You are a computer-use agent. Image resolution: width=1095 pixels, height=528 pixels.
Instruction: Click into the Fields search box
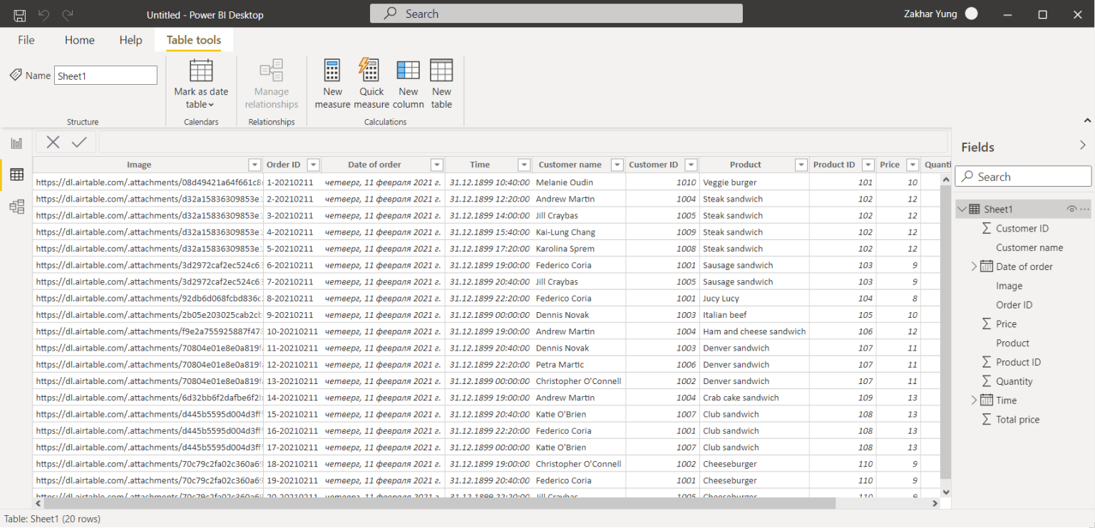tap(1023, 176)
